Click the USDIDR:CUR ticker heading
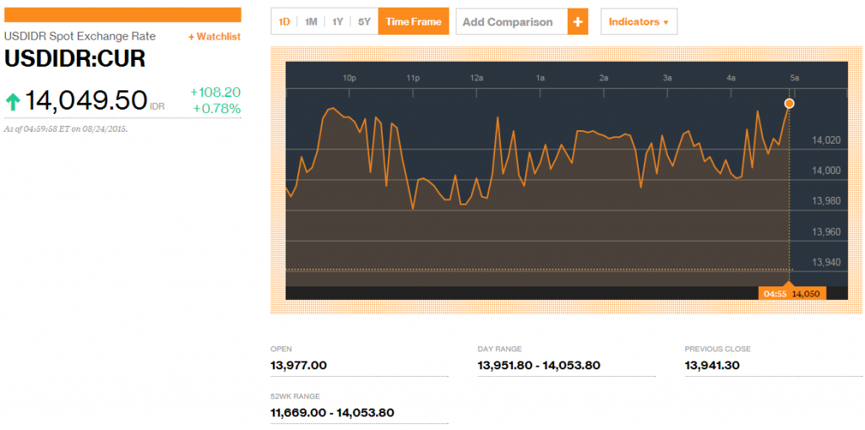Screen dimensions: 865x430 click(x=74, y=58)
